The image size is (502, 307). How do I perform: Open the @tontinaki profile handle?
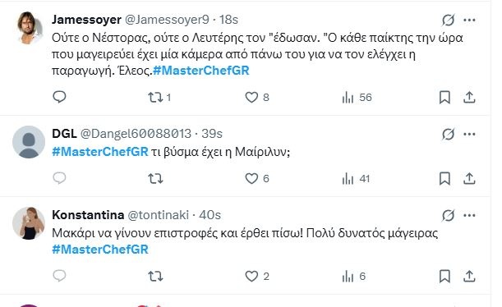click(158, 215)
